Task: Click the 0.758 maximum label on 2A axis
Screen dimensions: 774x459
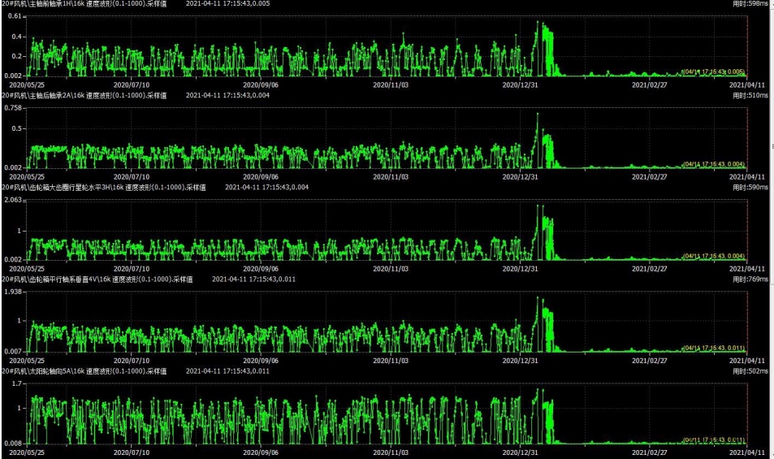Action: (x=13, y=107)
